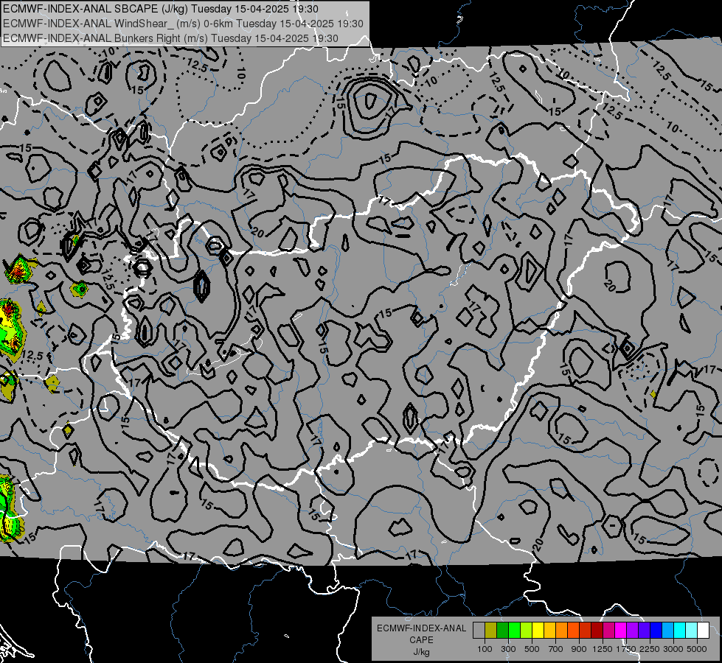Click the 2250 tick label on legend
Viewport: 722px width, 663px height.
pyautogui.click(x=650, y=649)
